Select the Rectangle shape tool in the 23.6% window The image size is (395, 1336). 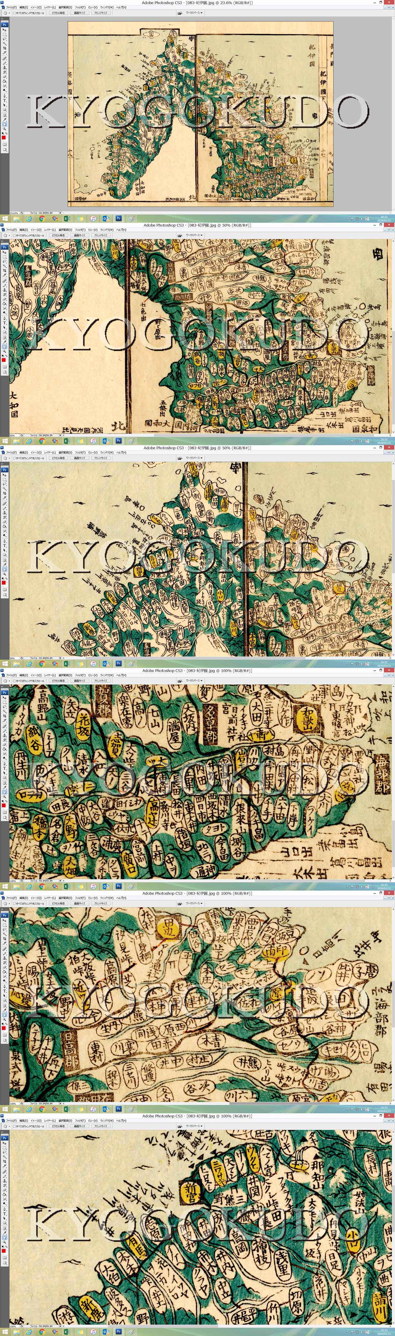(x=5, y=109)
